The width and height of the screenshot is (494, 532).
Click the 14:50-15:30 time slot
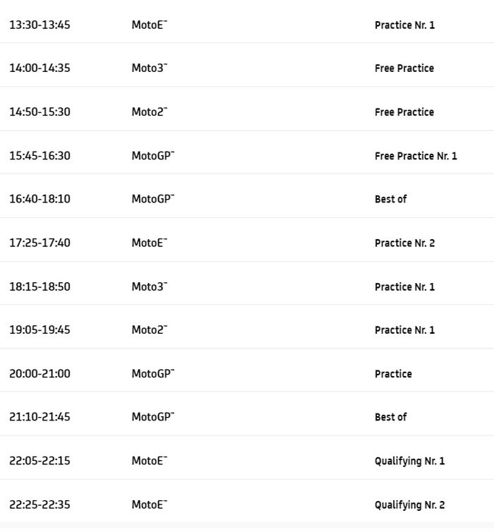(40, 112)
